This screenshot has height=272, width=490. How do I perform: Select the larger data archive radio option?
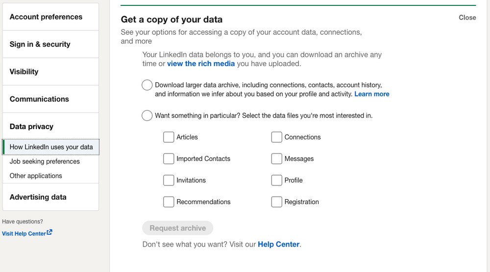147,85
